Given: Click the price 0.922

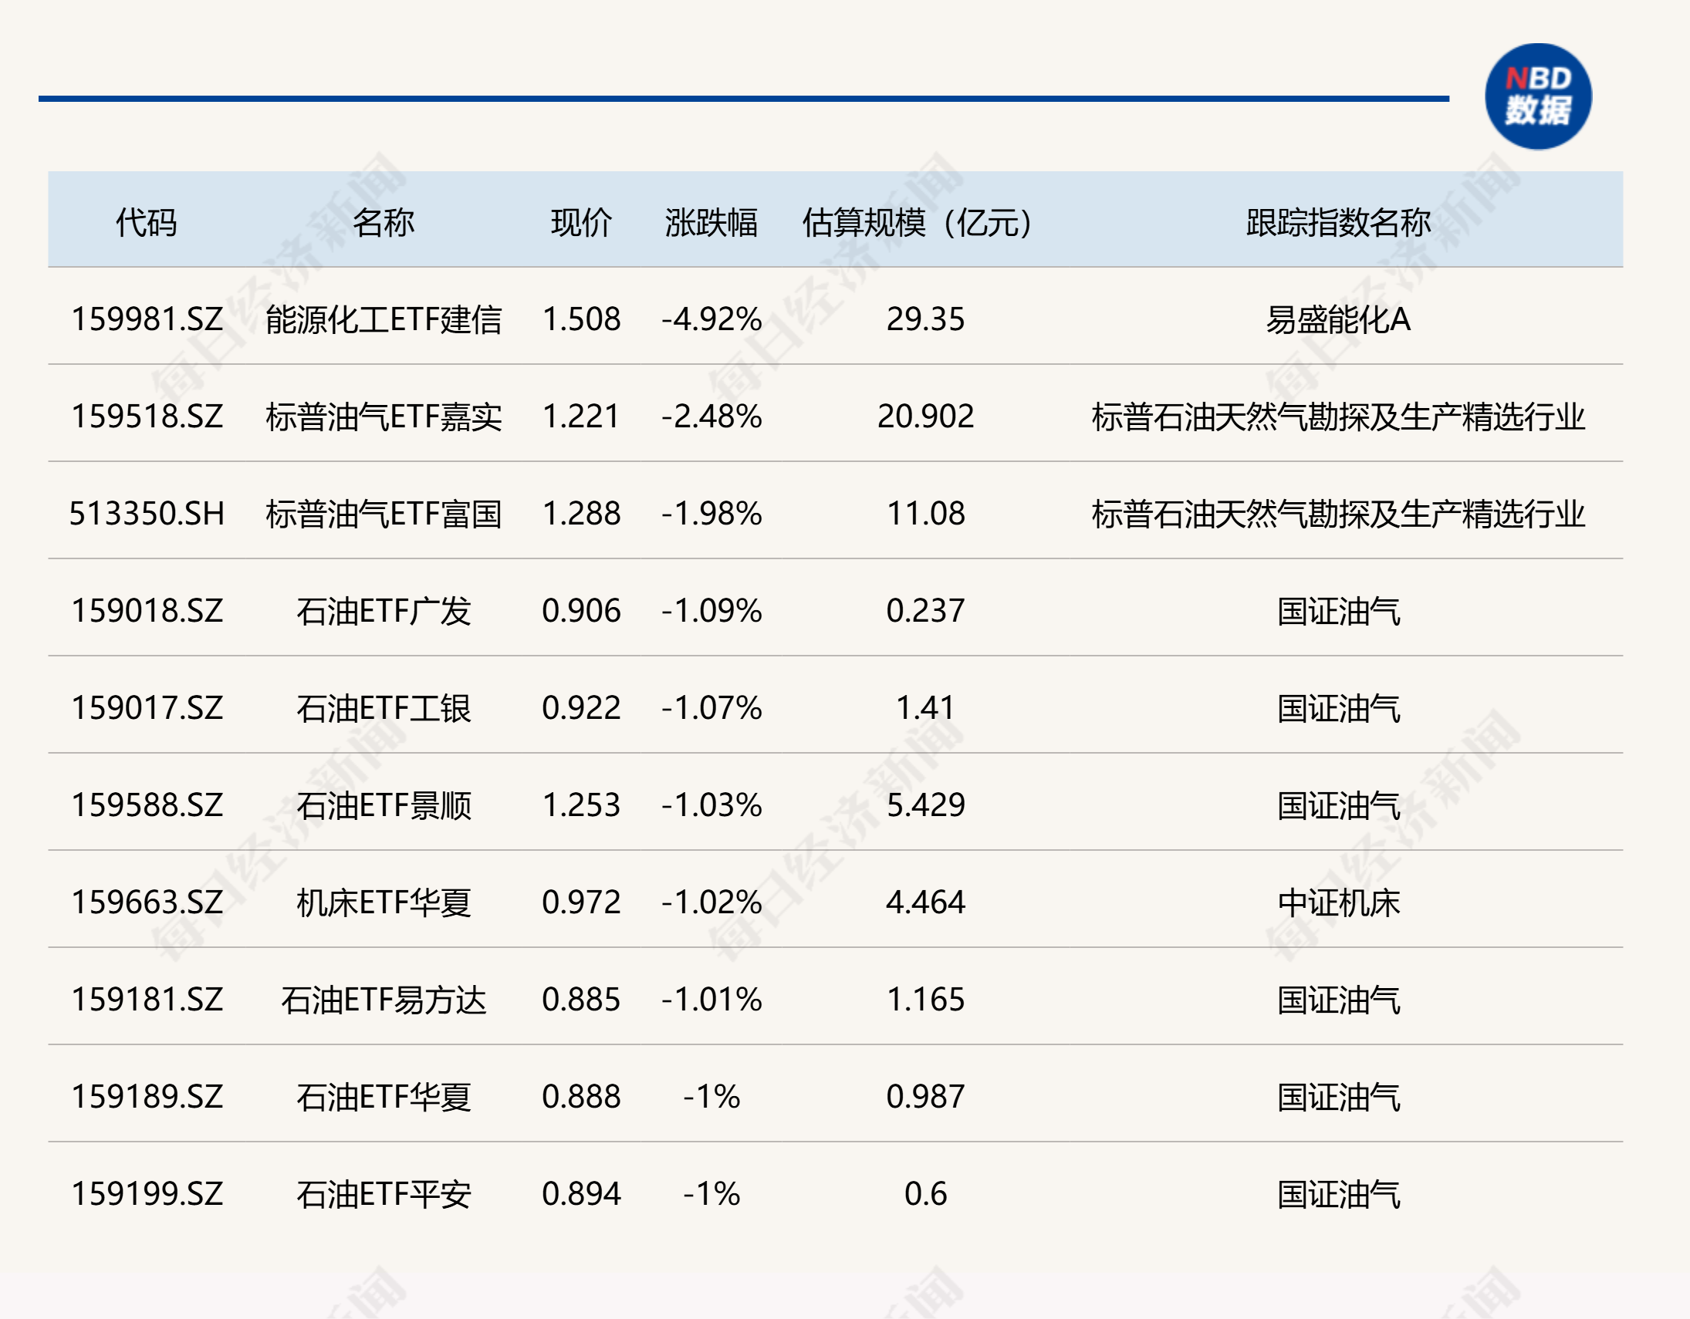Looking at the screenshot, I should tap(581, 709).
